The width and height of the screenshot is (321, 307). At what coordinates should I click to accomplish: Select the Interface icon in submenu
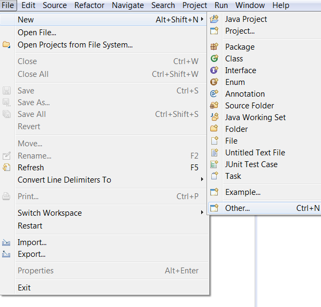[x=215, y=70]
